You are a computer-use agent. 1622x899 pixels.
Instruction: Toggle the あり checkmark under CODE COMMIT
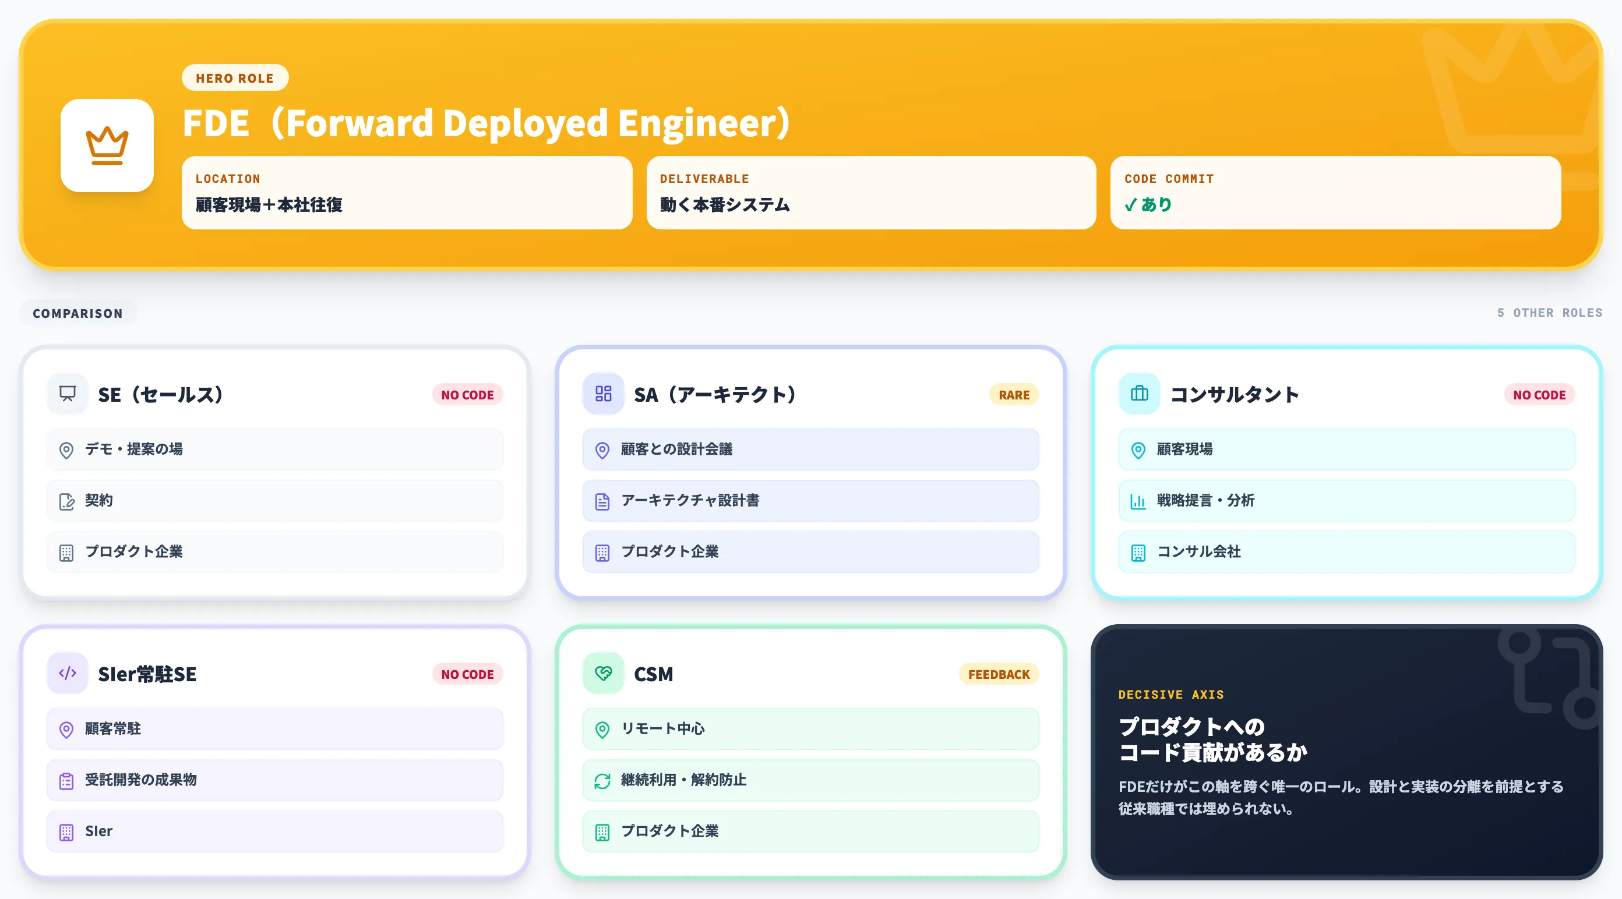tap(1147, 204)
